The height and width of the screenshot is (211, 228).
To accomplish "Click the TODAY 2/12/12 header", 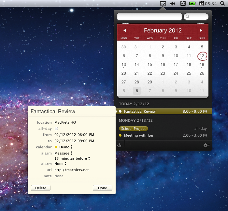I will point(134,104).
